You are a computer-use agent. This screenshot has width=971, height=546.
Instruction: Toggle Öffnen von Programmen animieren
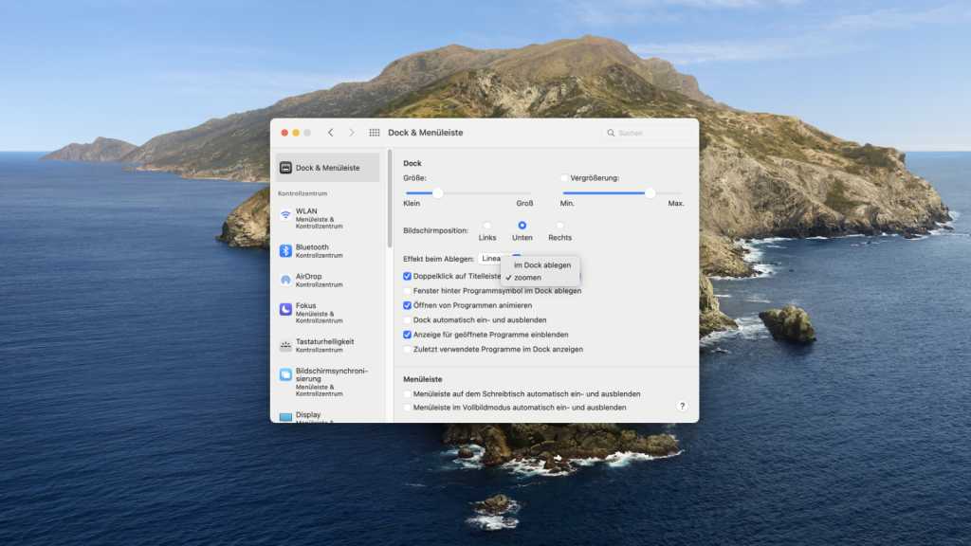[407, 305]
